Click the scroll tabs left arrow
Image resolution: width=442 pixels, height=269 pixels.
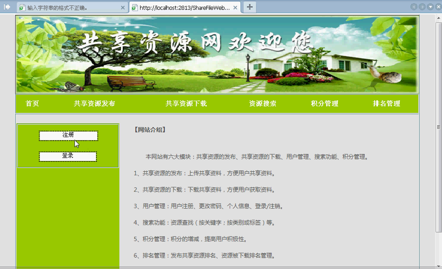pyautogui.click(x=414, y=7)
